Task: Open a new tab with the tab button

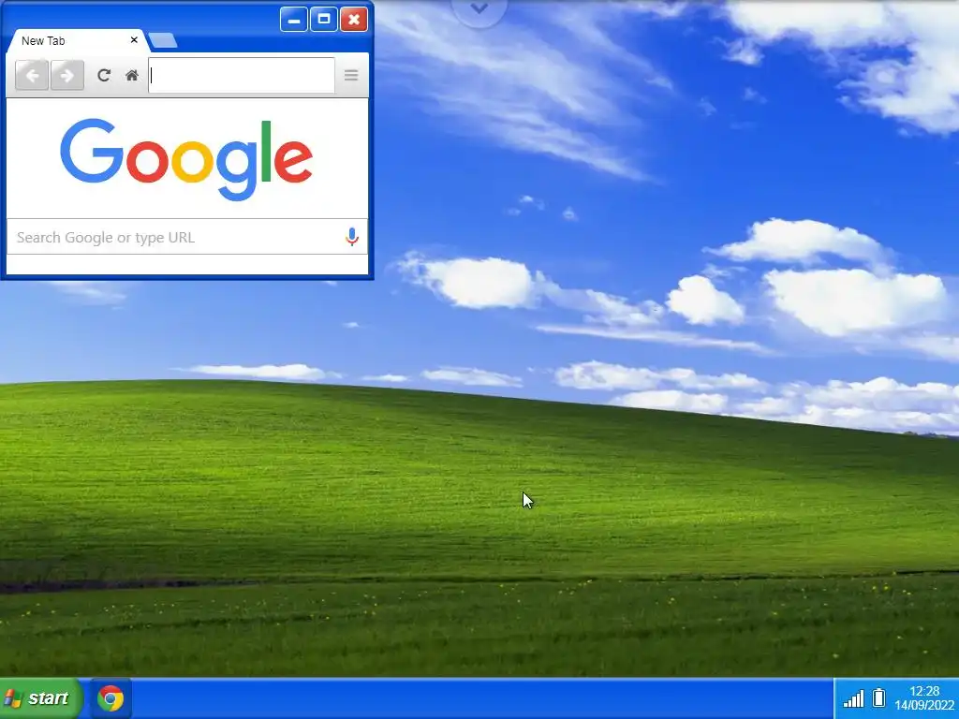Action: 163,41
